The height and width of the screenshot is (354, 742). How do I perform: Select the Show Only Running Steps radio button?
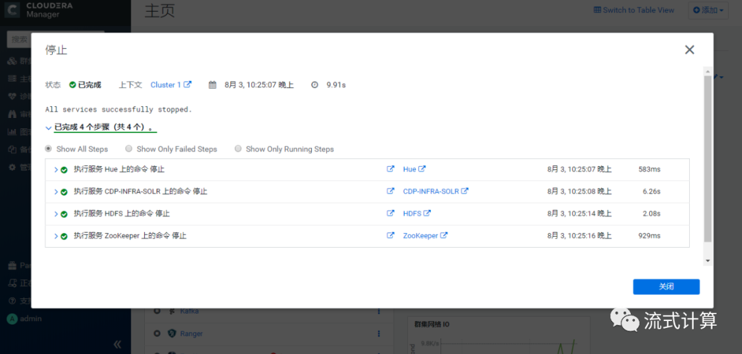238,149
